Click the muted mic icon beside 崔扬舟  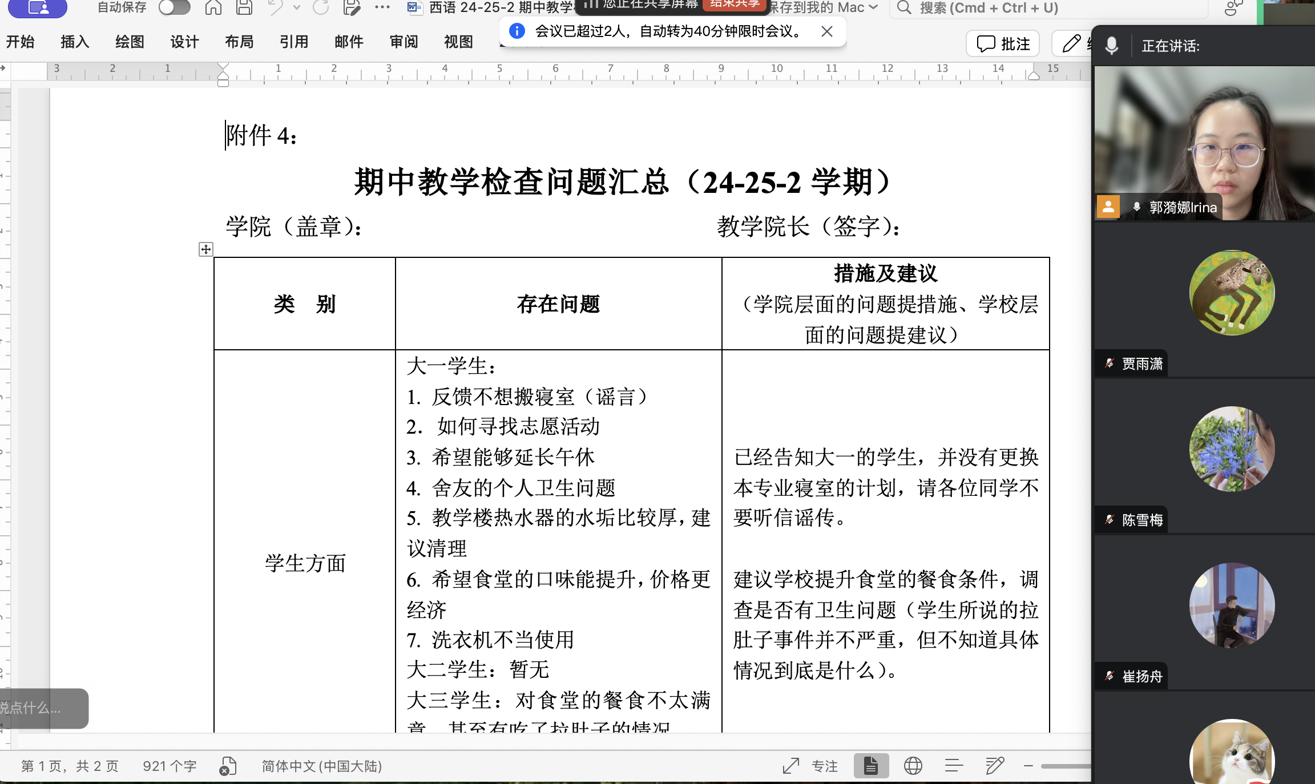click(x=1109, y=676)
